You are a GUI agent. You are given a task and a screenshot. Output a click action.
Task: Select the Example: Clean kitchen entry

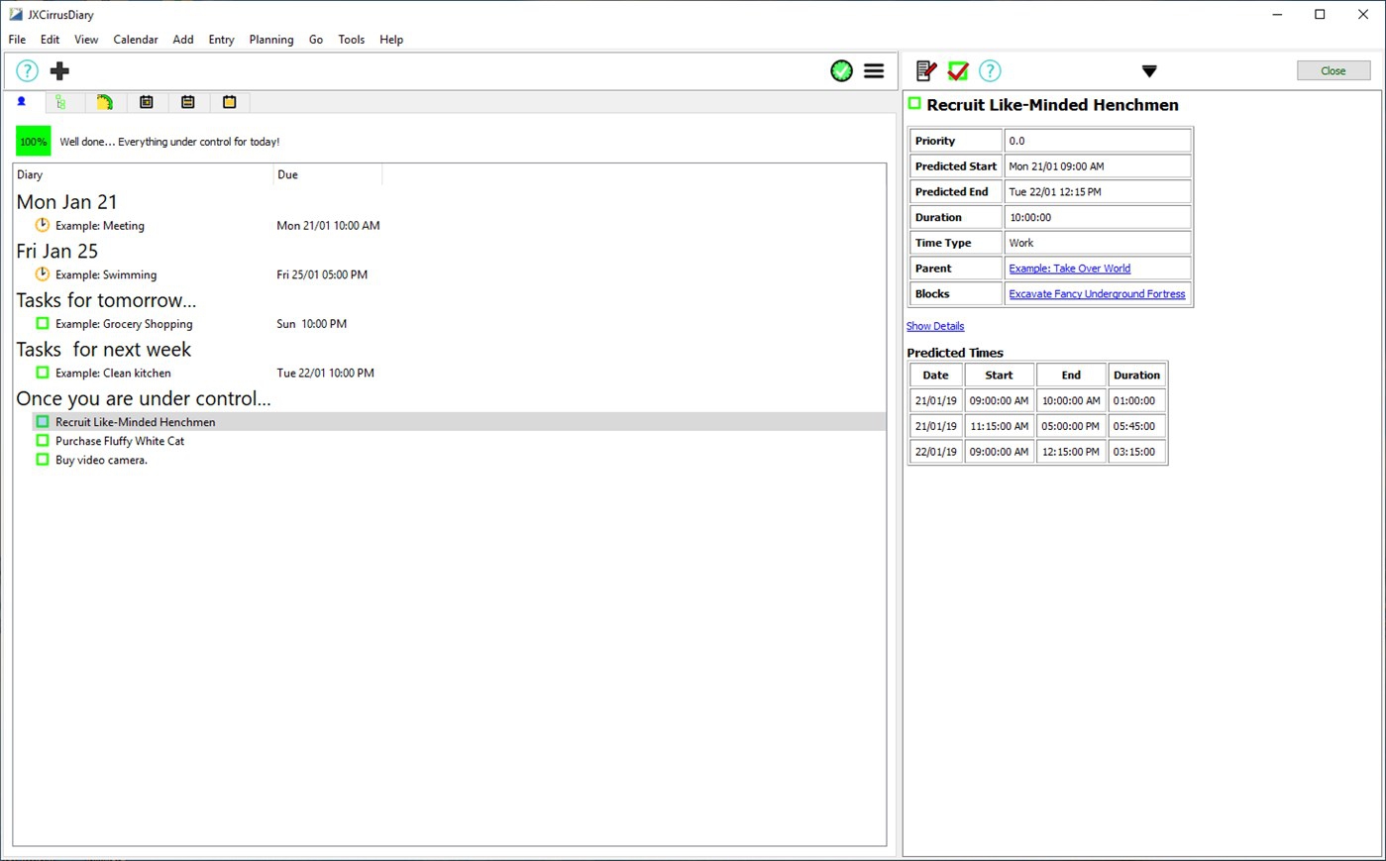click(x=113, y=374)
